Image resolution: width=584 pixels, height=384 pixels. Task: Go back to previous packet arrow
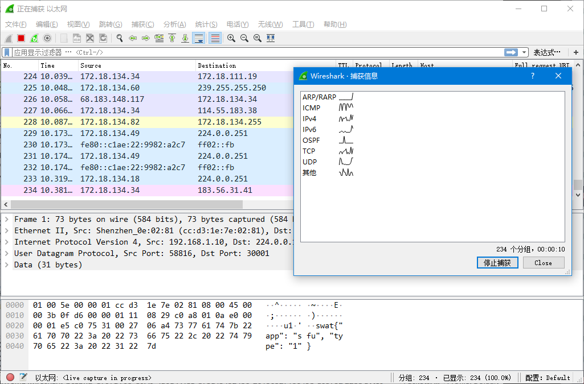[133, 38]
